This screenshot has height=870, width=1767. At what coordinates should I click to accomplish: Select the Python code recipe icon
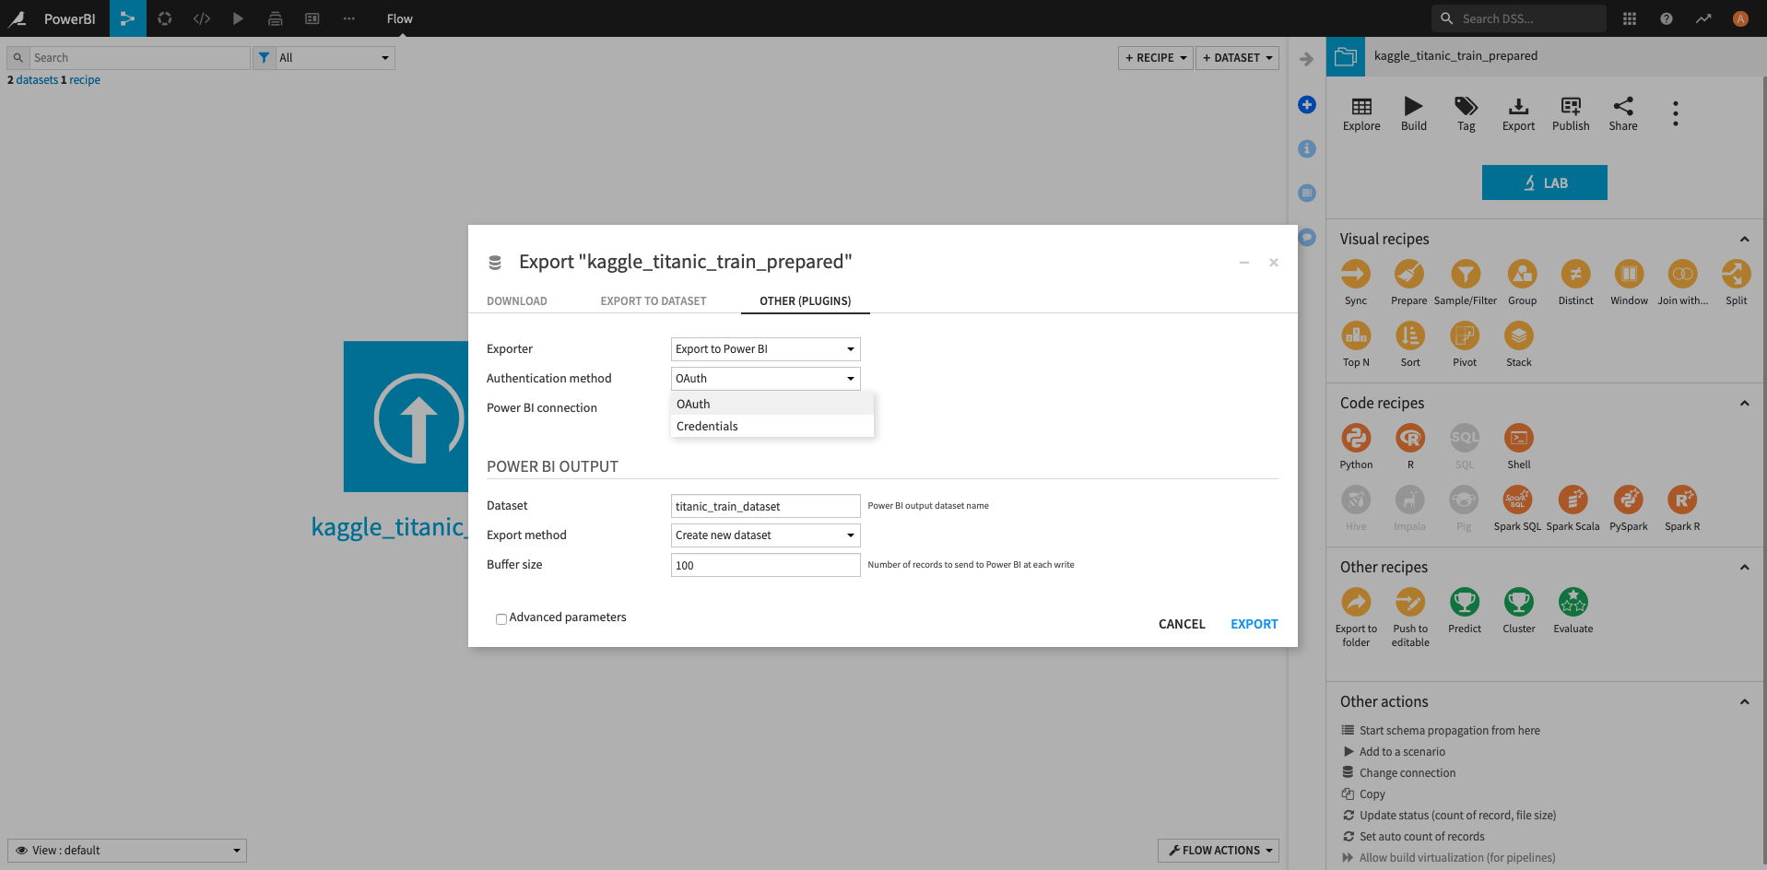[1356, 439]
